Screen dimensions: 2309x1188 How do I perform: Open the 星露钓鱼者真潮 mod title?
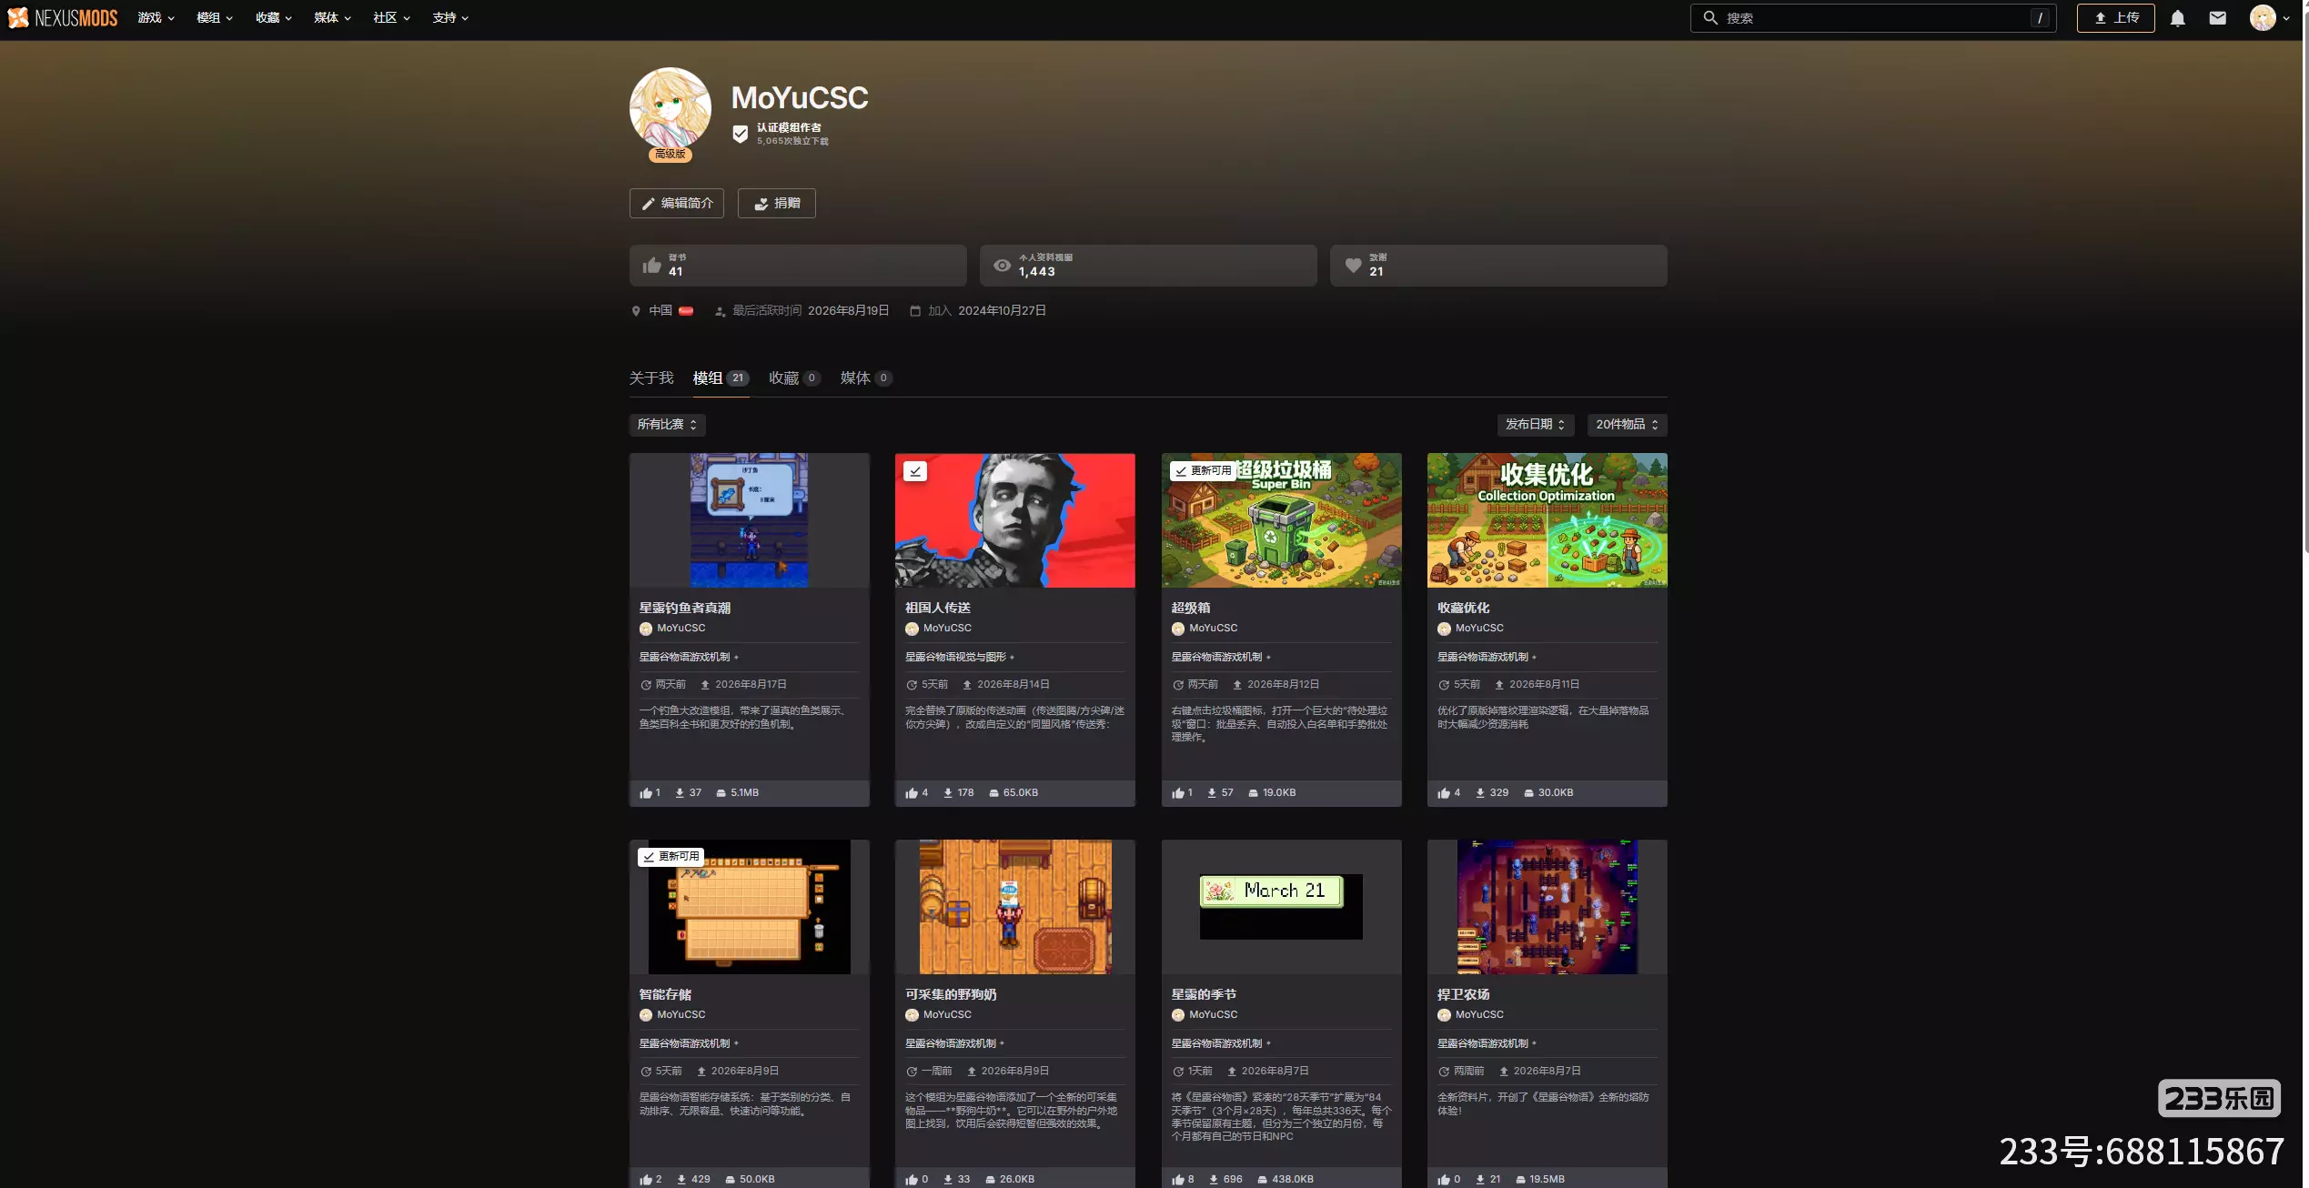[685, 609]
